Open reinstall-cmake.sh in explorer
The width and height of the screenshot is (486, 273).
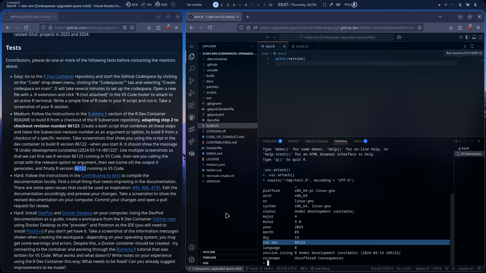coord(228,176)
